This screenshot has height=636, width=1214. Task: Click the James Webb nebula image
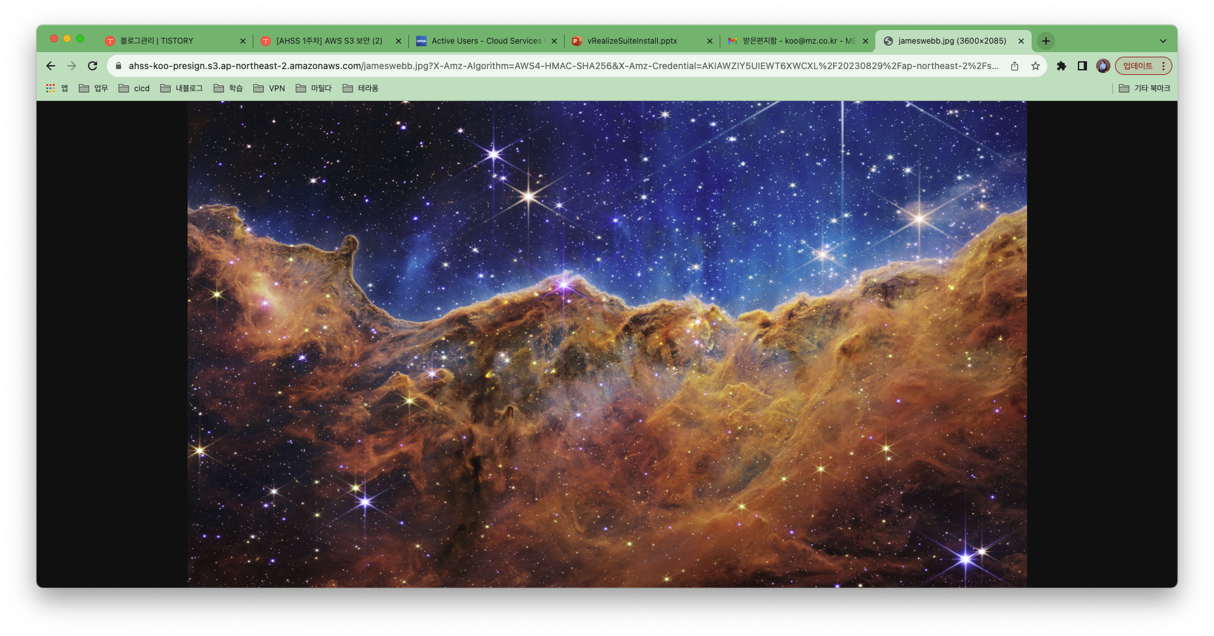pyautogui.click(x=607, y=344)
